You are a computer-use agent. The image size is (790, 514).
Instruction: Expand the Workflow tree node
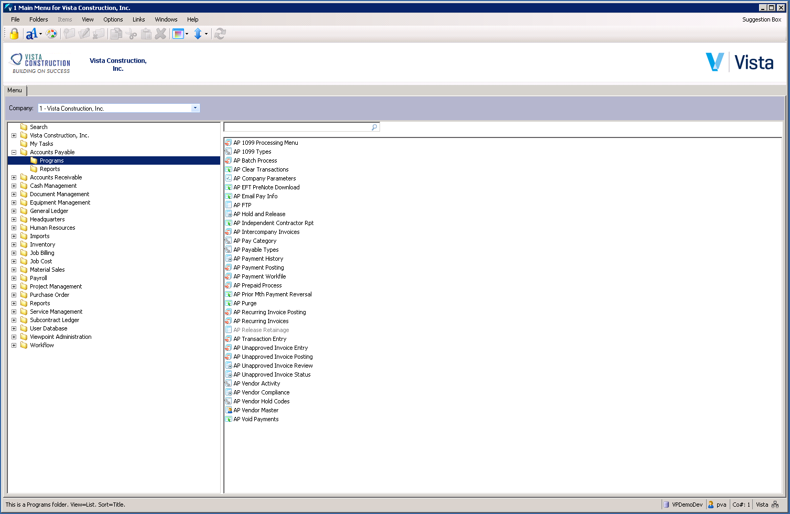[14, 345]
